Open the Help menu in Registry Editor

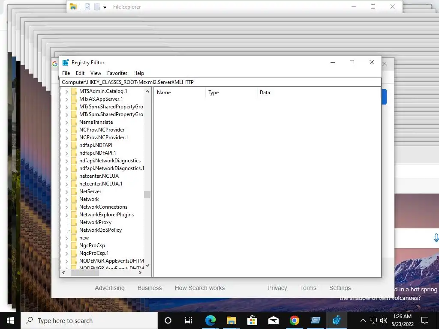click(138, 73)
